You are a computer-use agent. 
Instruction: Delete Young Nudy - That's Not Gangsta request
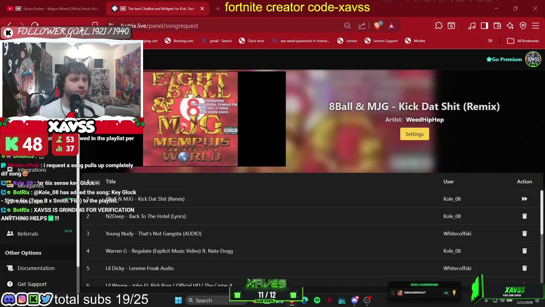tap(524, 234)
